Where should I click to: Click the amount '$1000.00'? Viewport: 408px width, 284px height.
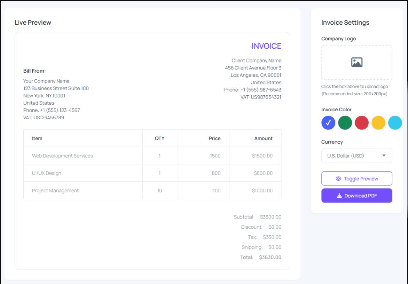262,191
